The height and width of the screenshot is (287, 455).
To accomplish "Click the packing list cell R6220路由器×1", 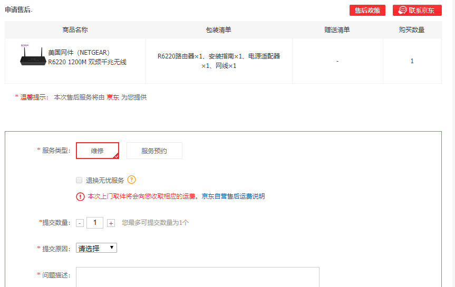I will click(x=219, y=61).
